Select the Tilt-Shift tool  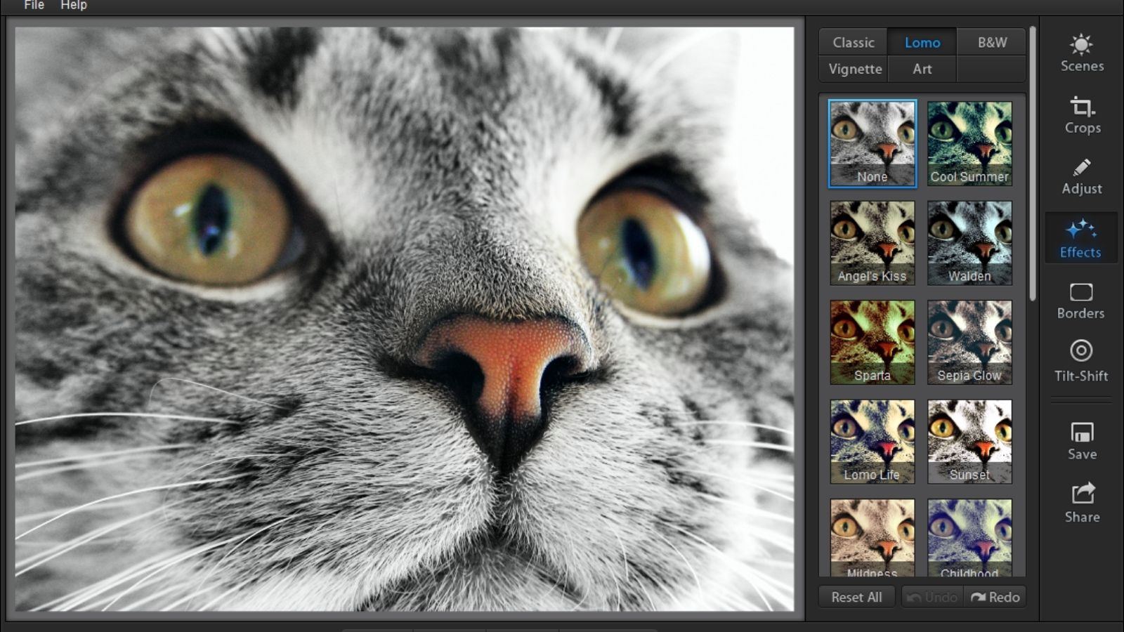click(1080, 361)
